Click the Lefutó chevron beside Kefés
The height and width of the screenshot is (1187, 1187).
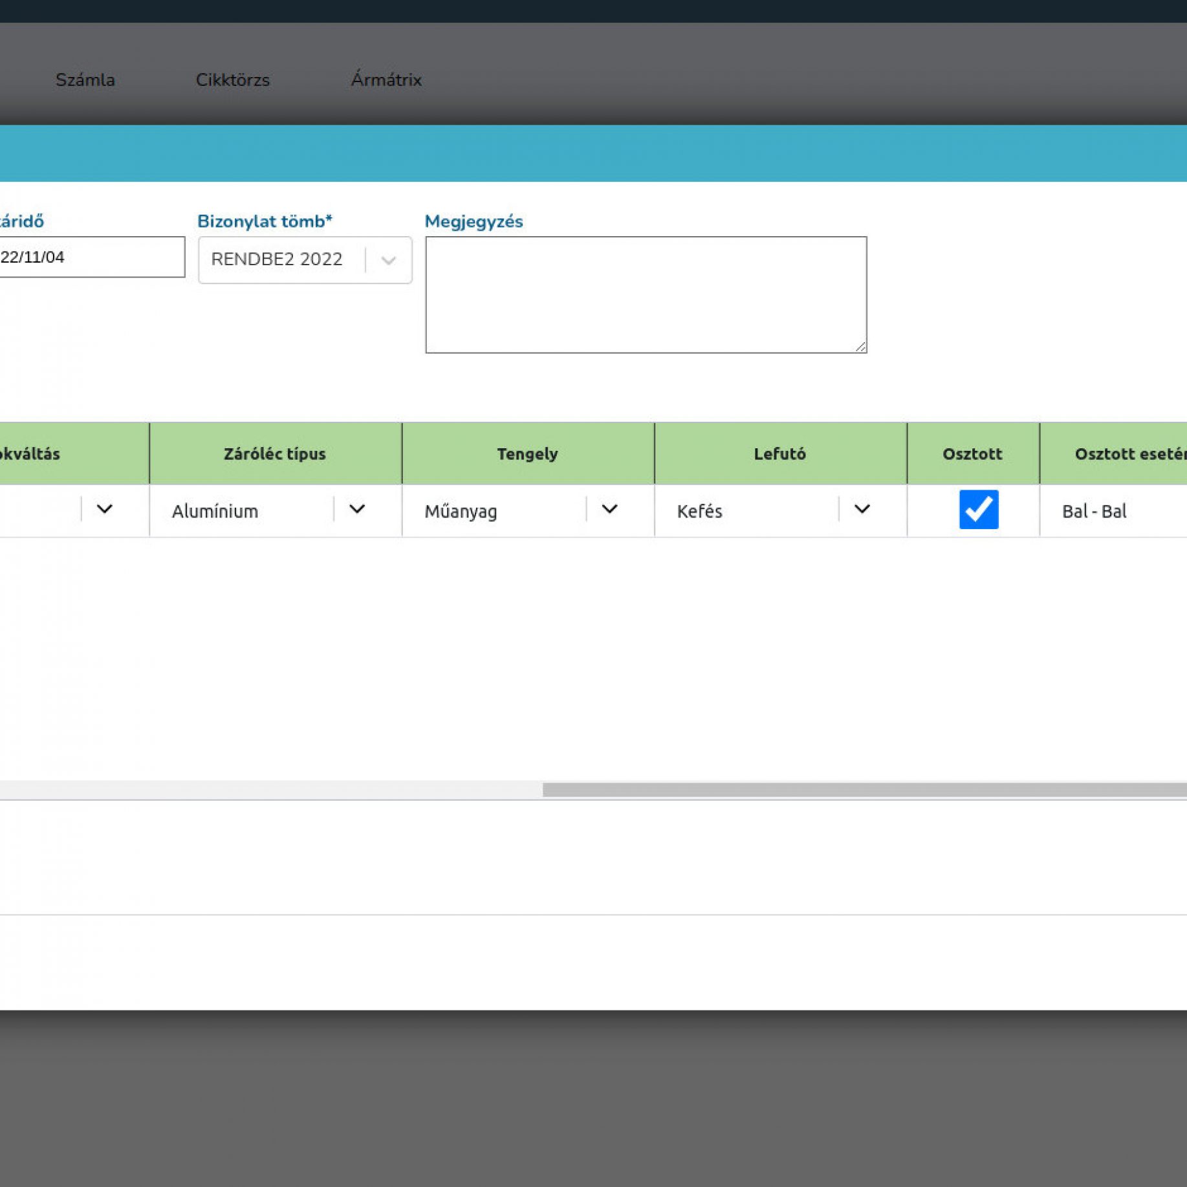[x=862, y=510]
